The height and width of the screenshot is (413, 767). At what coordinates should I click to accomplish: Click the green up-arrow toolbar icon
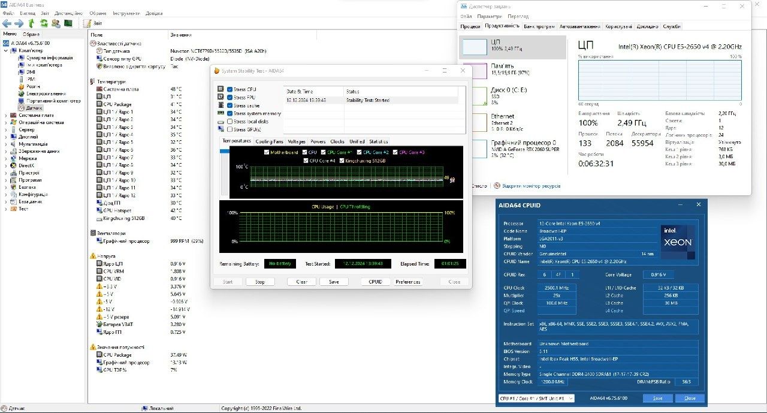(x=31, y=23)
